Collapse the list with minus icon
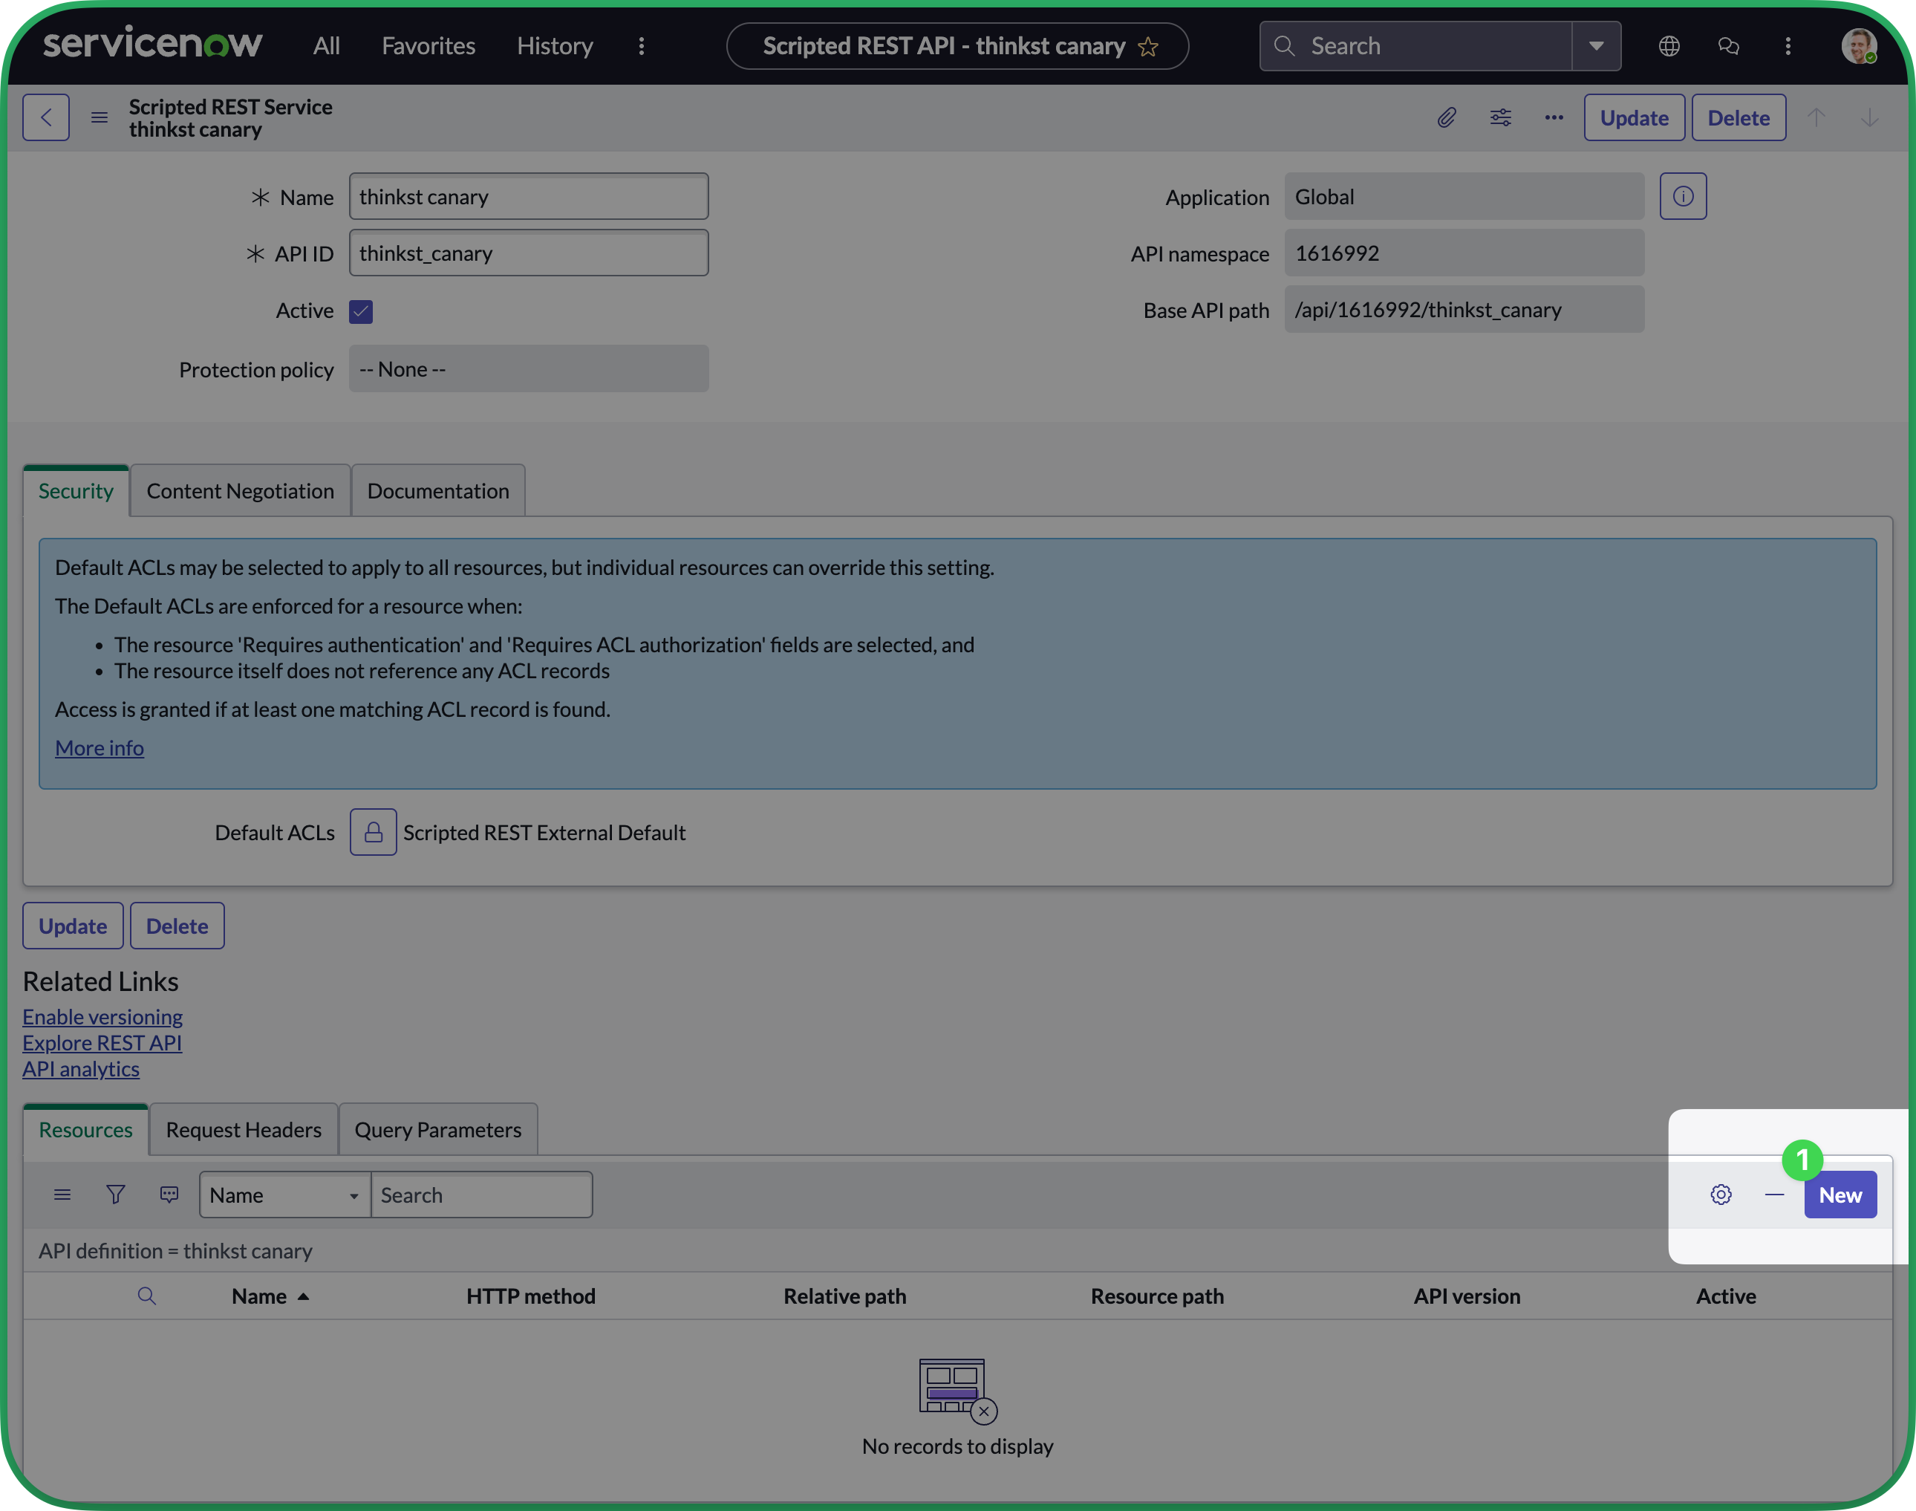1916x1511 pixels. (1773, 1195)
